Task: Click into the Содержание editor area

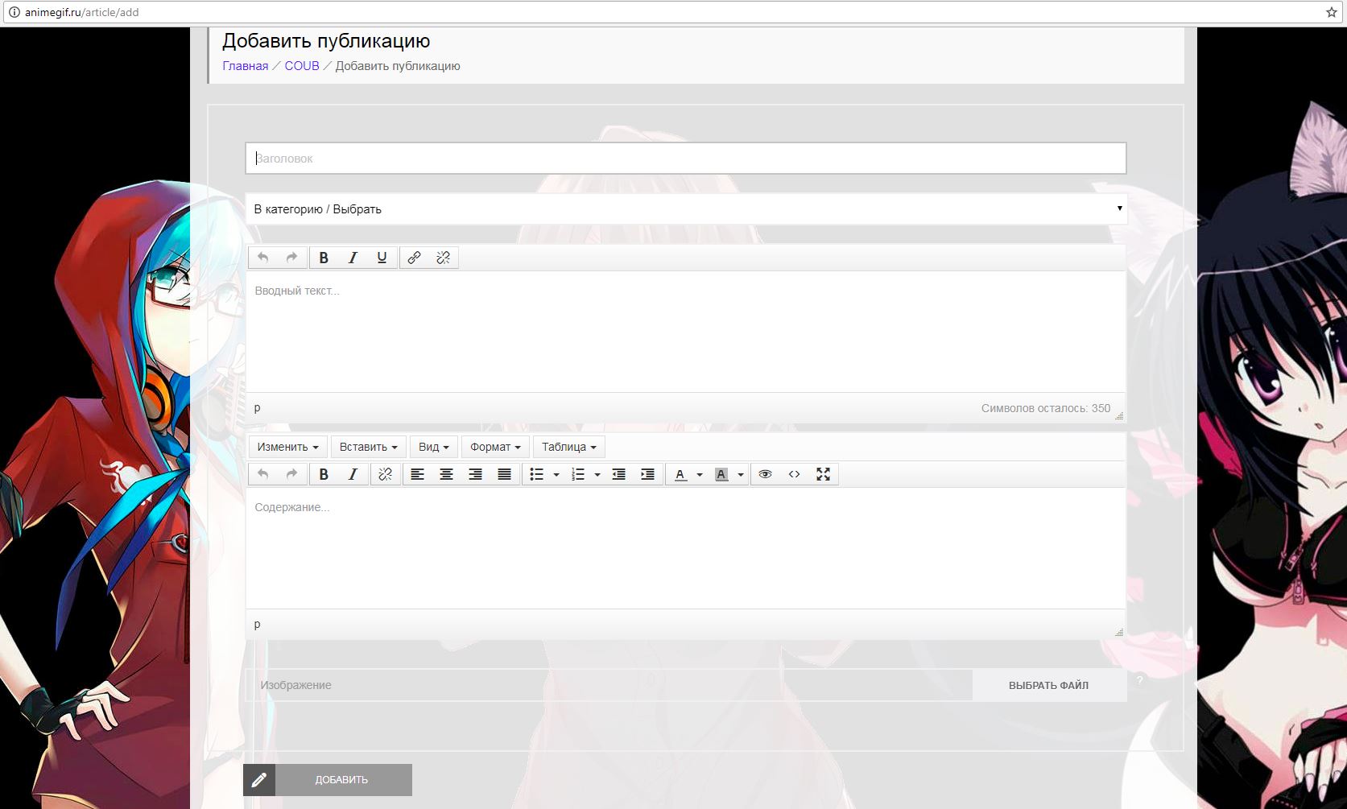Action: pyautogui.click(x=686, y=548)
